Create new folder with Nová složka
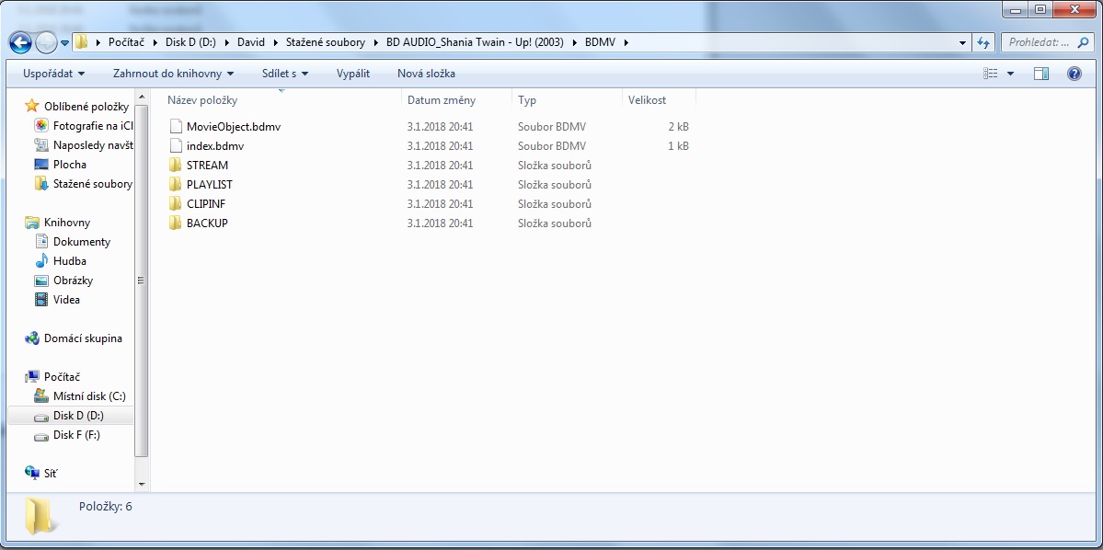This screenshot has height=550, width=1103. (426, 74)
